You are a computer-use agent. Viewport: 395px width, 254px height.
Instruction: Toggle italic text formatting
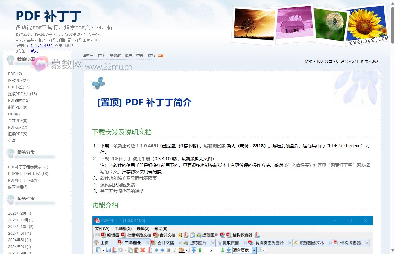coord(174,250)
